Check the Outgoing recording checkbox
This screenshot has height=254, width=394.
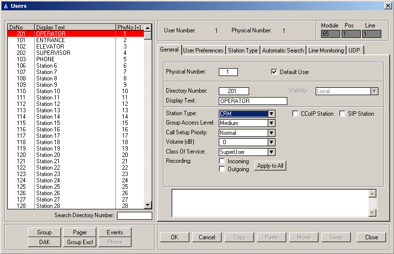point(222,169)
